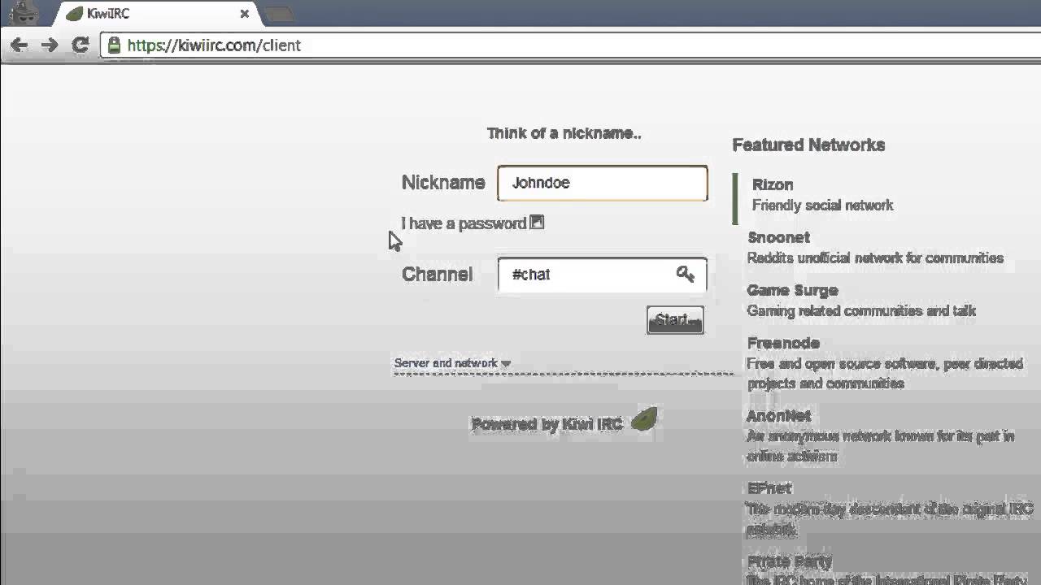Select the Freenode featured network
1041x585 pixels.
(784, 343)
